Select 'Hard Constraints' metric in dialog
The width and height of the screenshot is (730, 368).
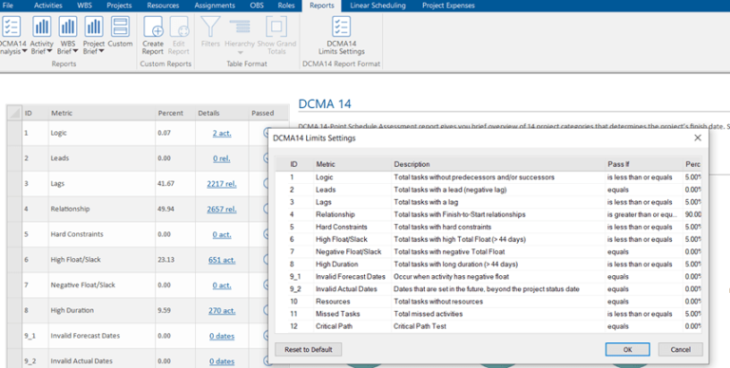(x=341, y=227)
